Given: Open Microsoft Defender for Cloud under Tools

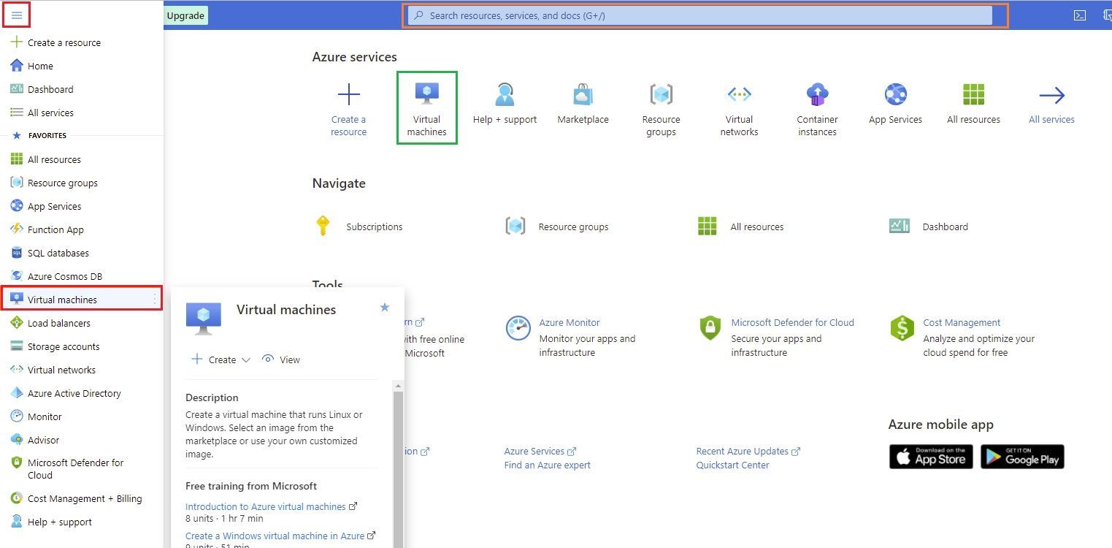Looking at the screenshot, I should [792, 322].
